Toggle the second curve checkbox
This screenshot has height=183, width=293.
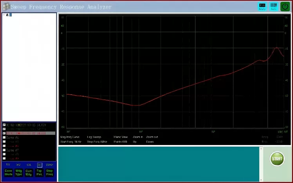[x=4, y=129]
